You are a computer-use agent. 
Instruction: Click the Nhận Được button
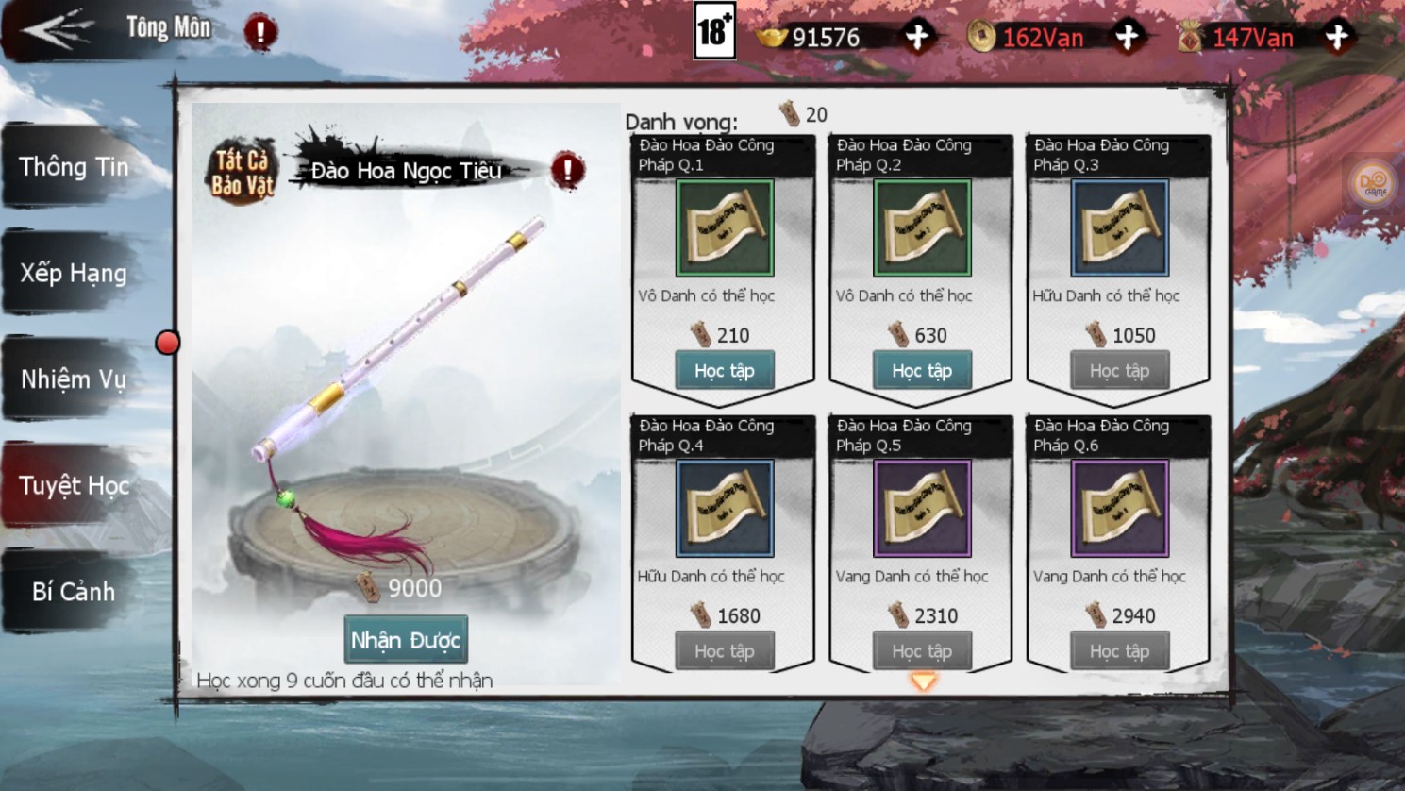pos(406,640)
